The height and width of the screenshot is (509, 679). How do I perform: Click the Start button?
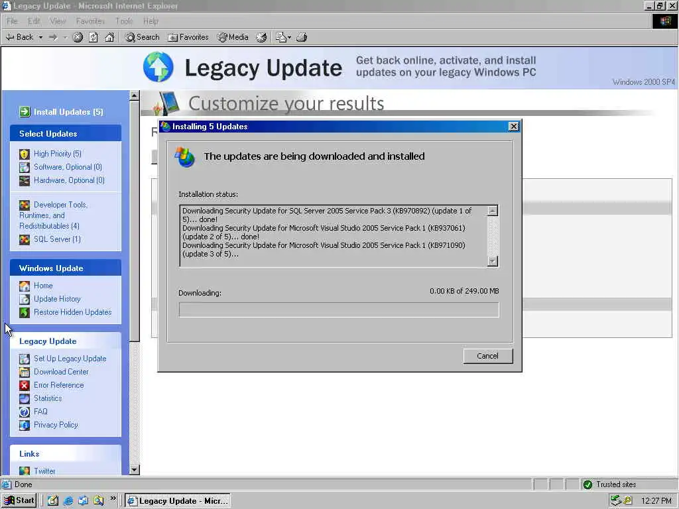[19, 501]
